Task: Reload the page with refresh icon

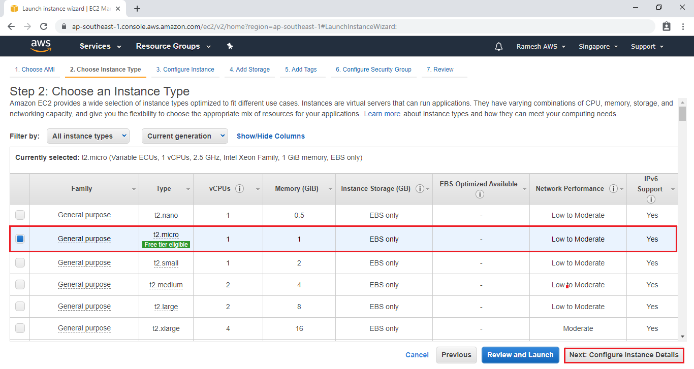Action: click(x=44, y=26)
